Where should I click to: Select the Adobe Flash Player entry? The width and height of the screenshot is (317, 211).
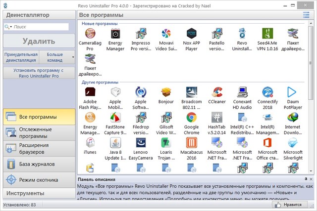click(90, 92)
